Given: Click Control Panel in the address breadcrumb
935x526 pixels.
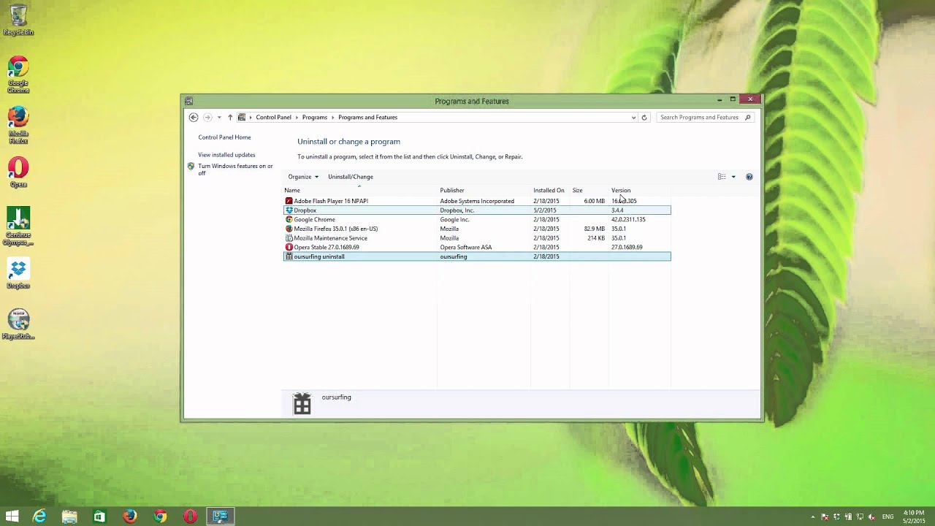Looking at the screenshot, I should point(273,118).
